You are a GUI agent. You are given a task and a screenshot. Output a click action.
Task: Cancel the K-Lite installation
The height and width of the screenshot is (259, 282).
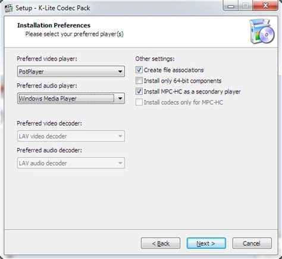252,244
